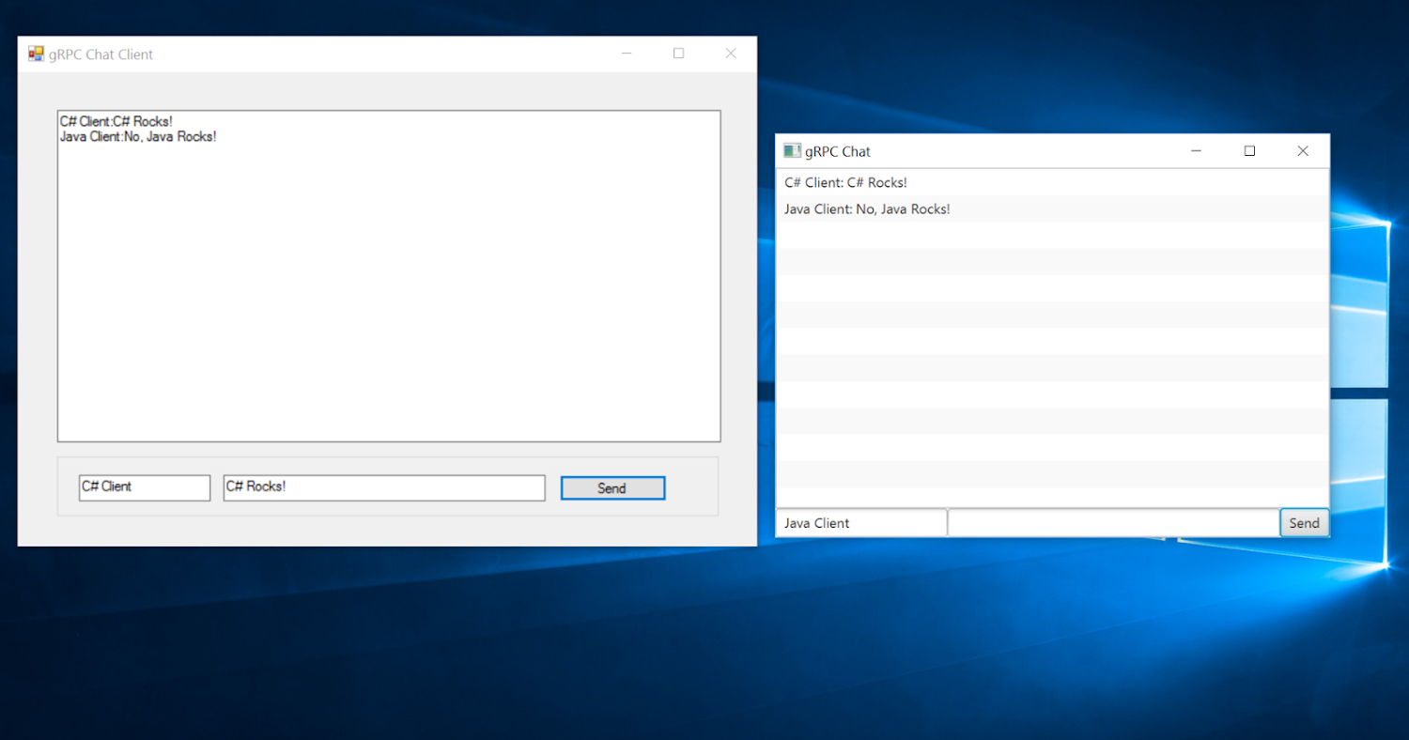Click 'gRPC Chat' title bar text
Screen dimensions: 1409x740
(x=838, y=151)
